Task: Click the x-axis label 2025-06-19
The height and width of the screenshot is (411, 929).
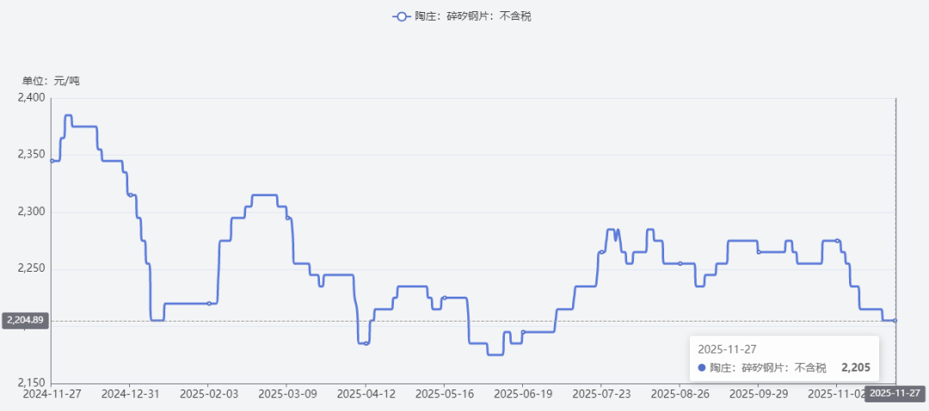Action: pyautogui.click(x=523, y=393)
